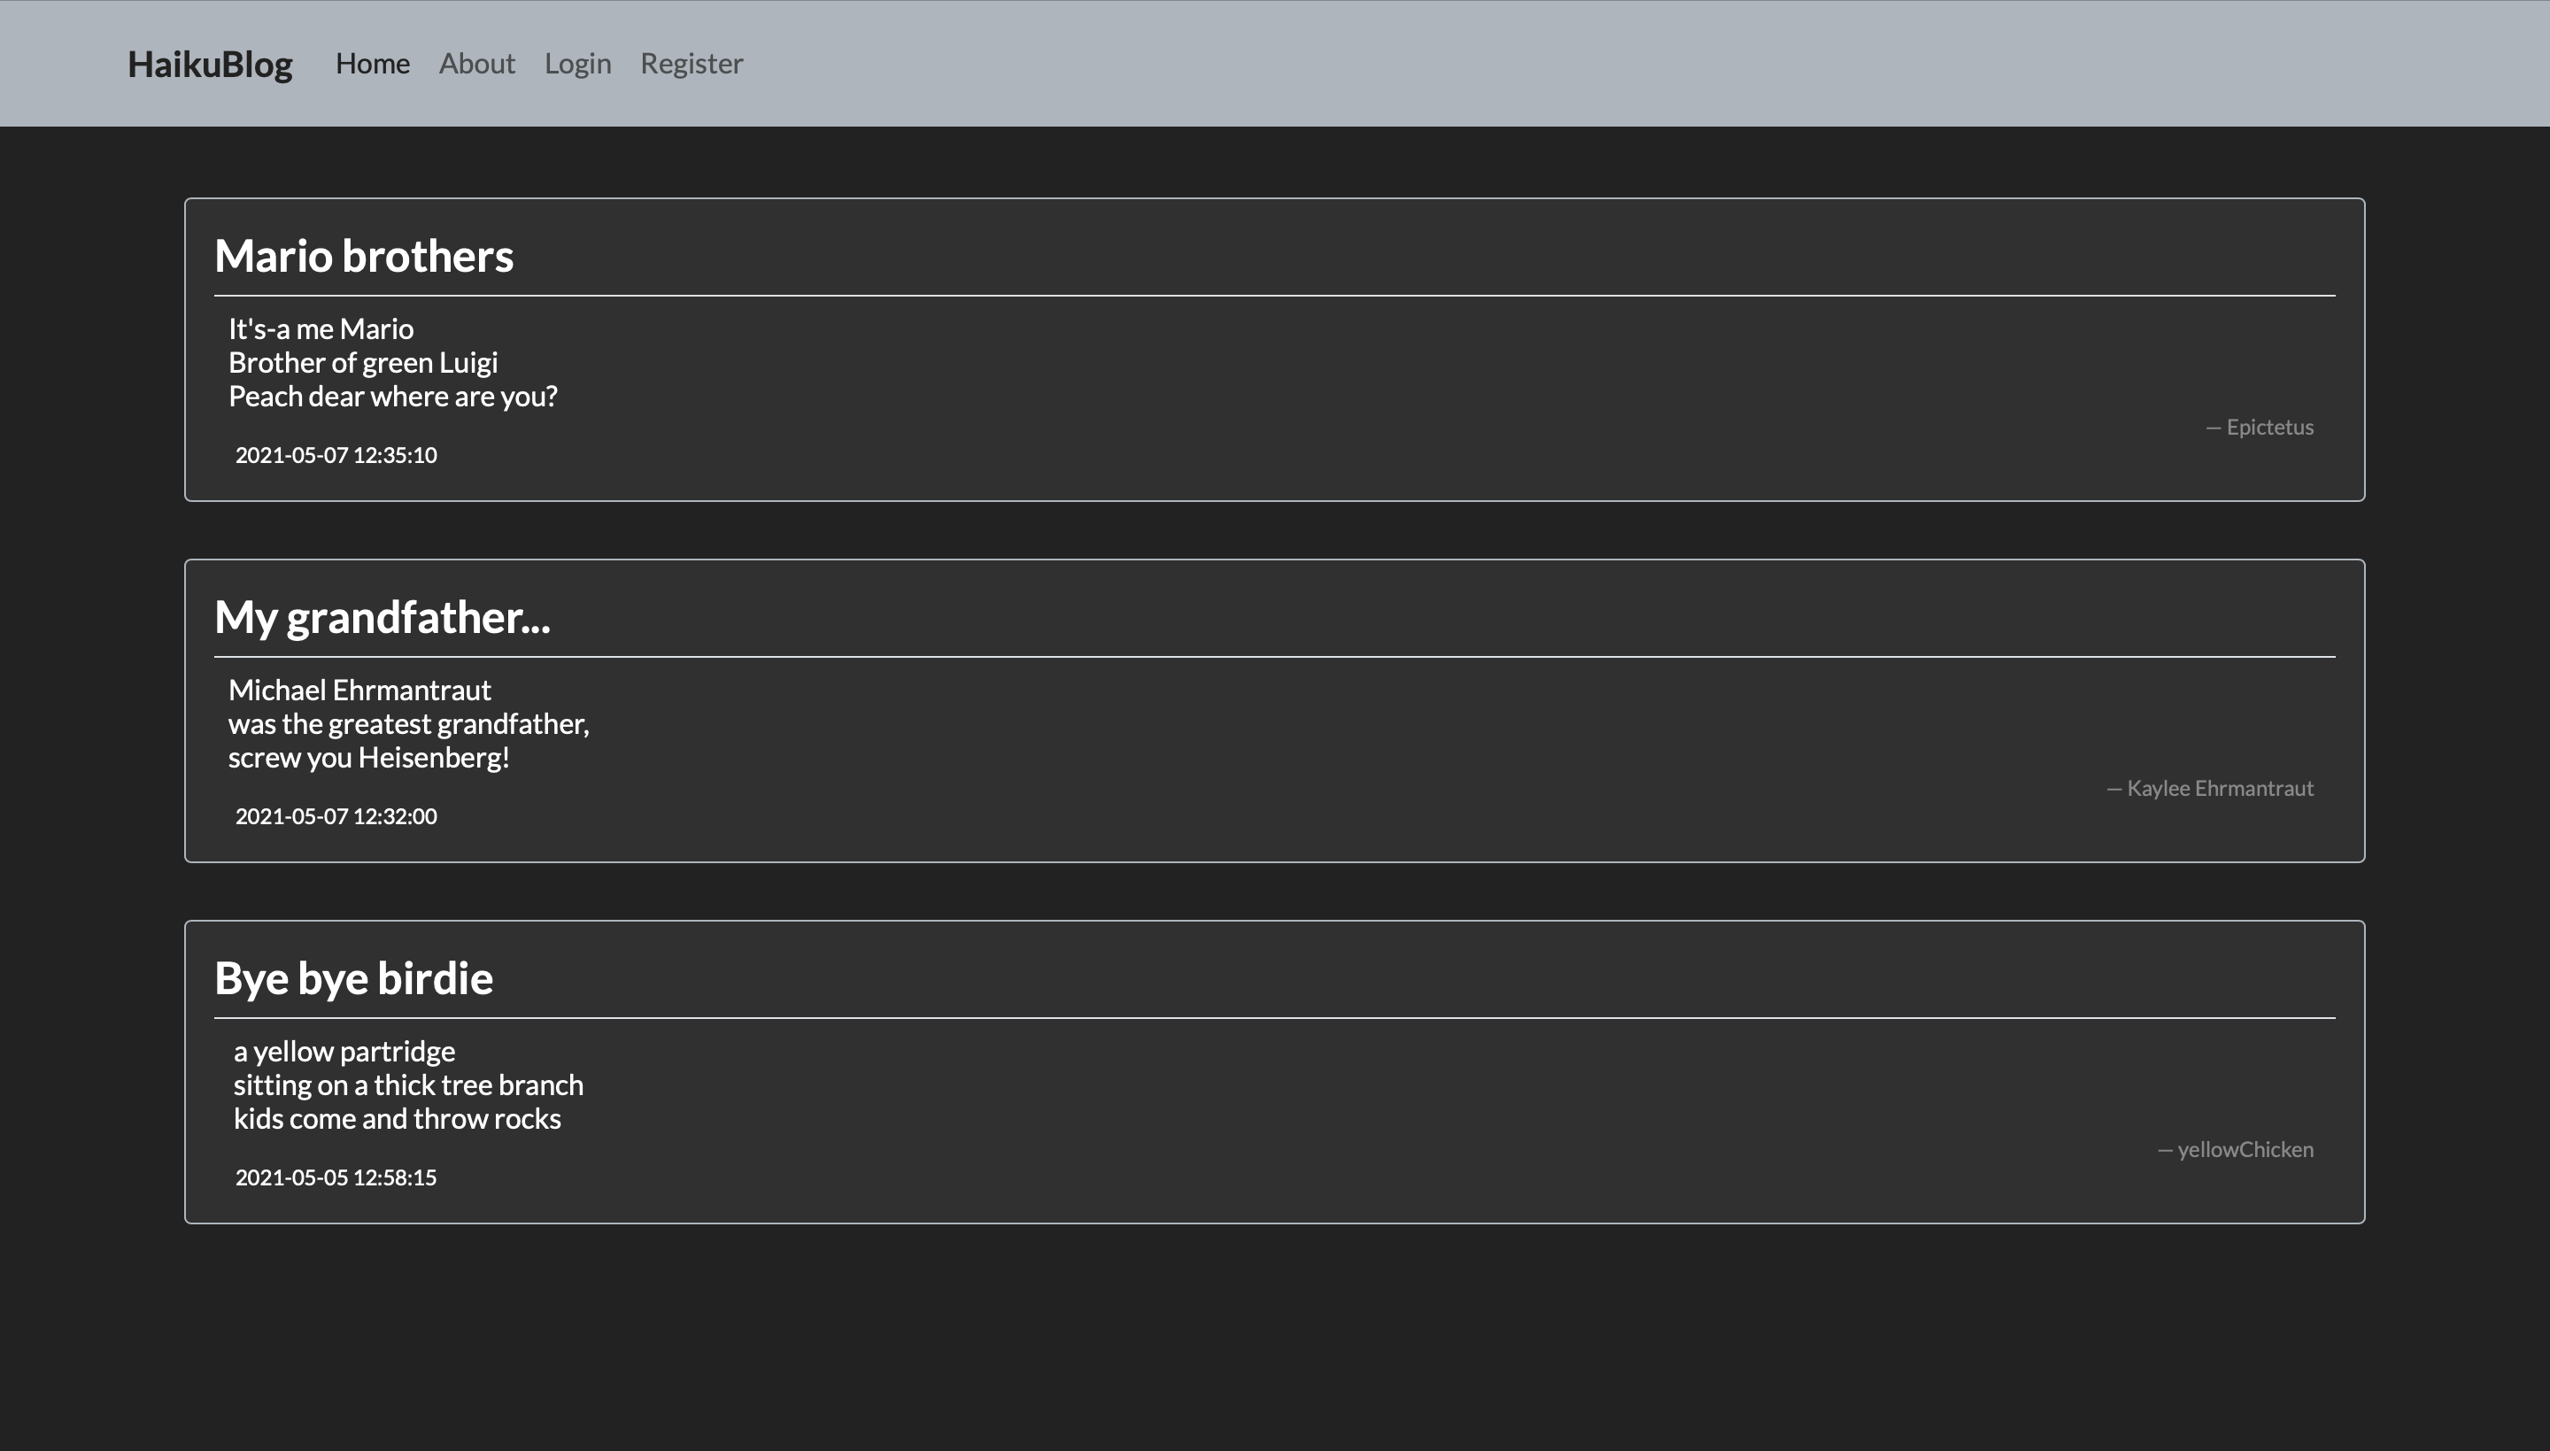
Task: Click timestamp 2021-05-07 12:32:00
Action: click(x=336, y=816)
